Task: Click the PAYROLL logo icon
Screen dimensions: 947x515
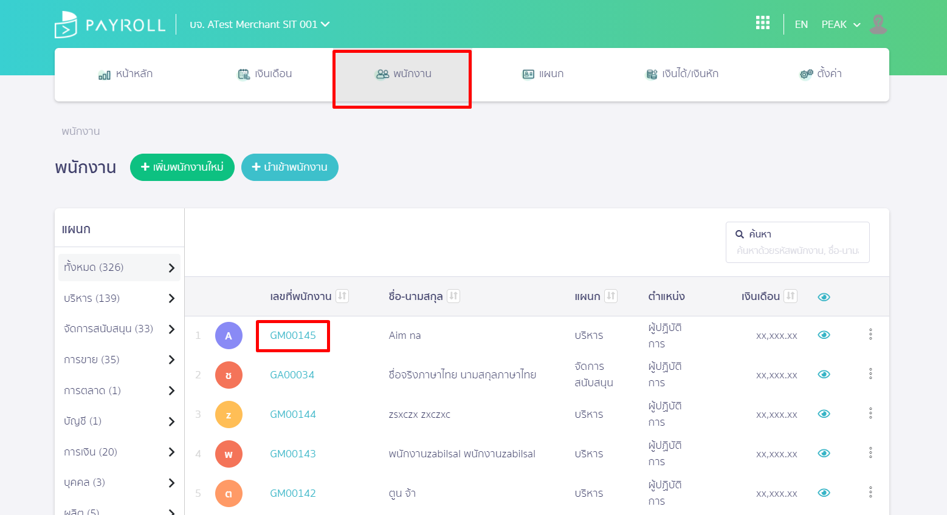Action: pos(66,25)
